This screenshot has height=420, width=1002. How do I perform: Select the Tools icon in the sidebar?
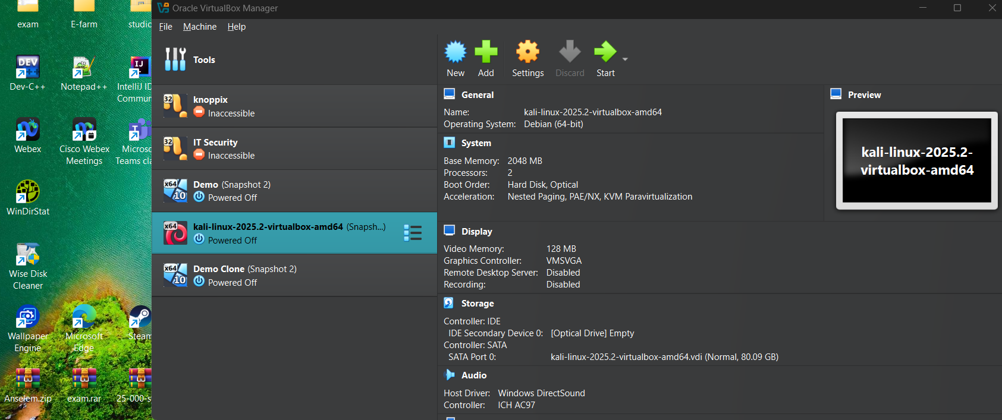[x=175, y=59]
